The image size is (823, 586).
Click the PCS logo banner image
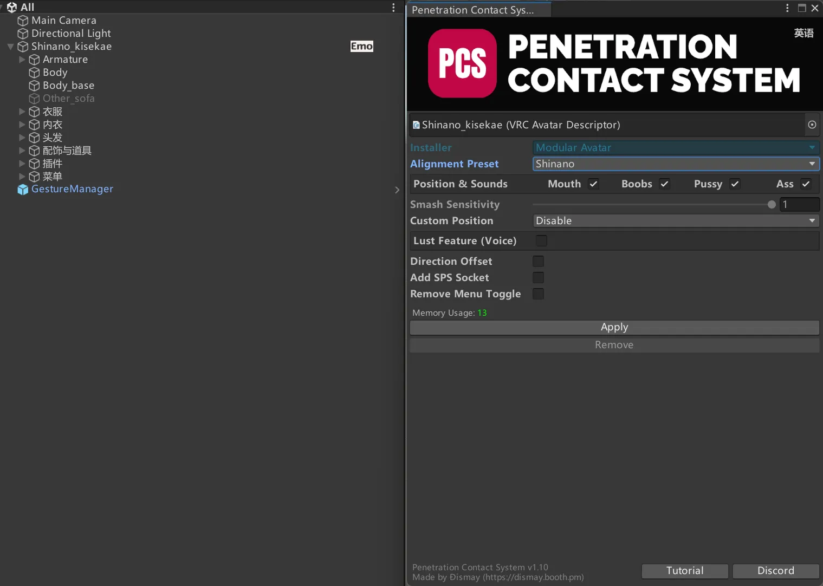tap(614, 64)
